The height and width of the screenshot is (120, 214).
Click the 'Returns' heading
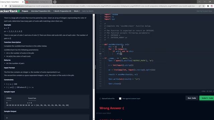click(x=7, y=60)
